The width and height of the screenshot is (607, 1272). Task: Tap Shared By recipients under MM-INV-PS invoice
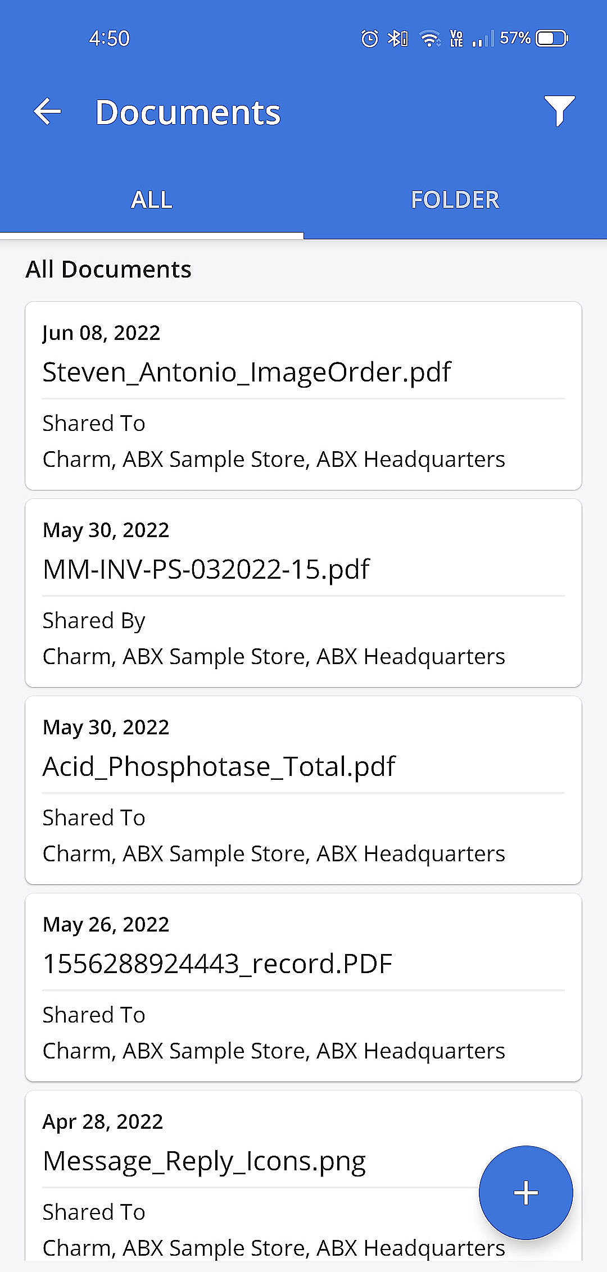coord(274,656)
